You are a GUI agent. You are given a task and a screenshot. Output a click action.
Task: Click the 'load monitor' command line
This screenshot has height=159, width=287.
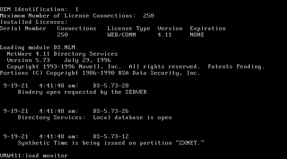click(x=34, y=156)
